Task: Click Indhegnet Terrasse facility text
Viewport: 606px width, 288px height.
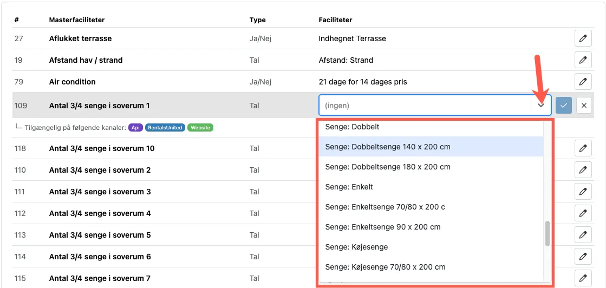Action: (353, 38)
